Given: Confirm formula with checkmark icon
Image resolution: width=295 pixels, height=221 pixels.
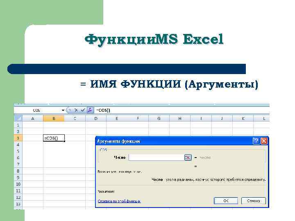Looking at the screenshot, I should 83,110.
